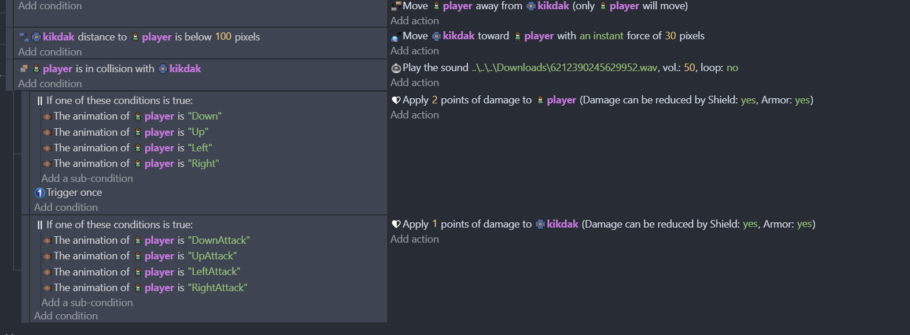Viewport: 910px width, 335px height.
Task: Add condition under the collision condition
Action: (x=50, y=84)
